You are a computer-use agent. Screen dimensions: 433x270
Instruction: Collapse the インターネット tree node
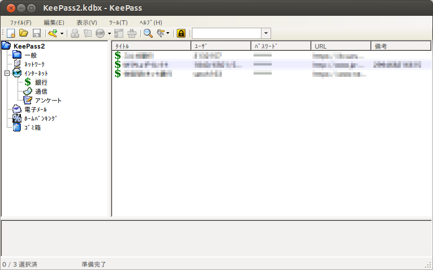point(7,73)
